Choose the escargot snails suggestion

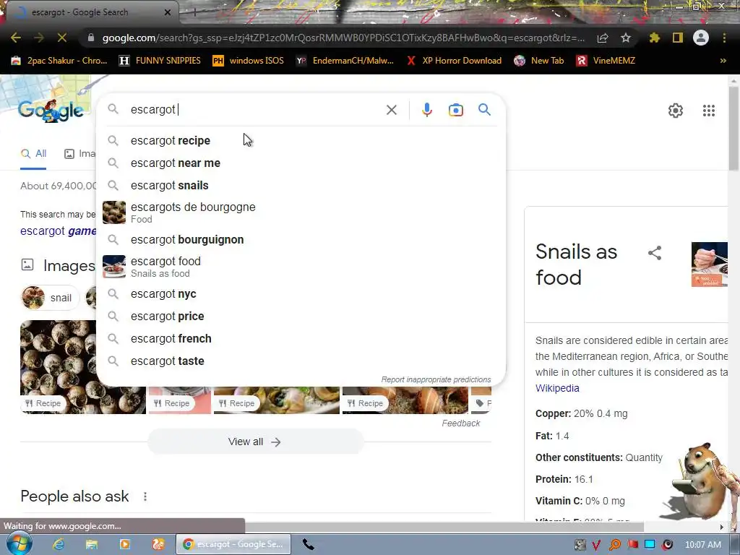tap(301, 186)
